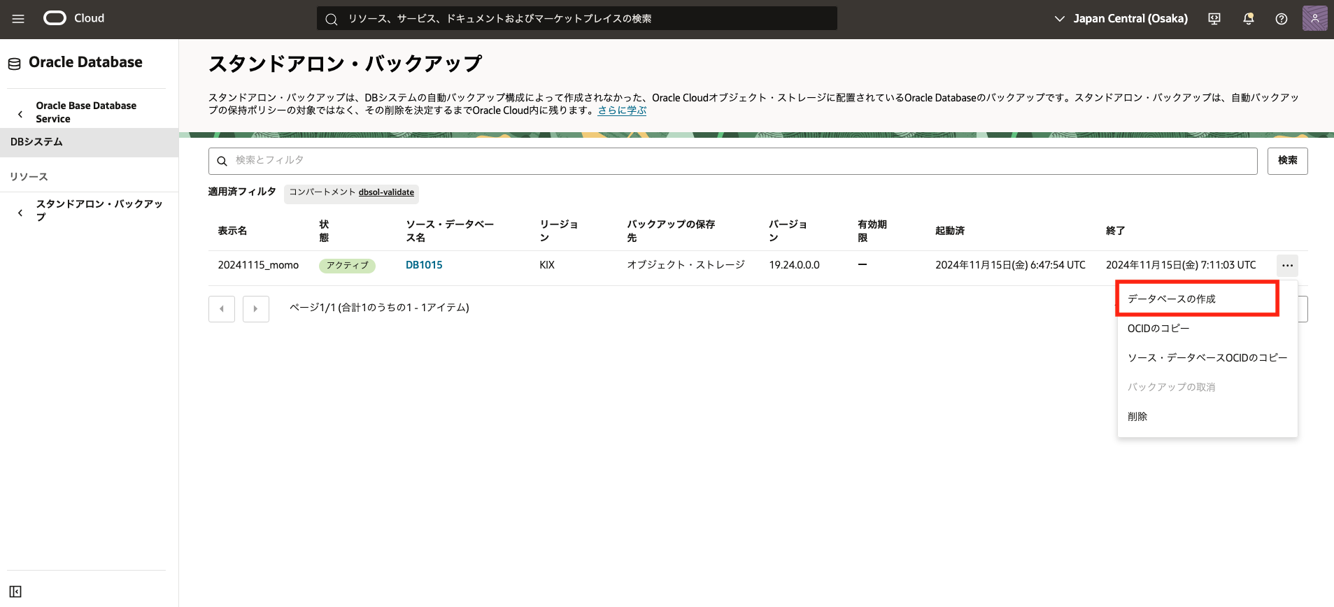The width and height of the screenshot is (1334, 607).
Task: Collapse the sidebar using the bottom-left icon
Action: point(15,592)
